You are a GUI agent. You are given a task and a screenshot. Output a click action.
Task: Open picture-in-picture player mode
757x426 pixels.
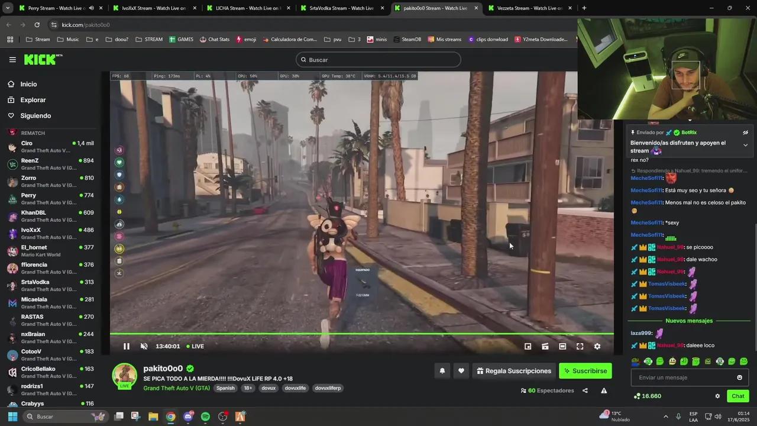click(528, 347)
